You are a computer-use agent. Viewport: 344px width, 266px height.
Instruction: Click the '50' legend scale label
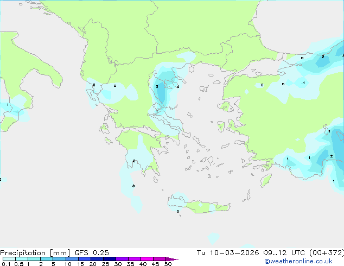[x=168, y=264]
